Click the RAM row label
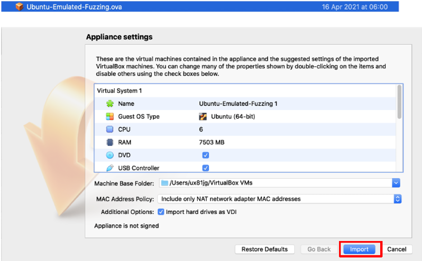422x261 pixels. (x=125, y=142)
